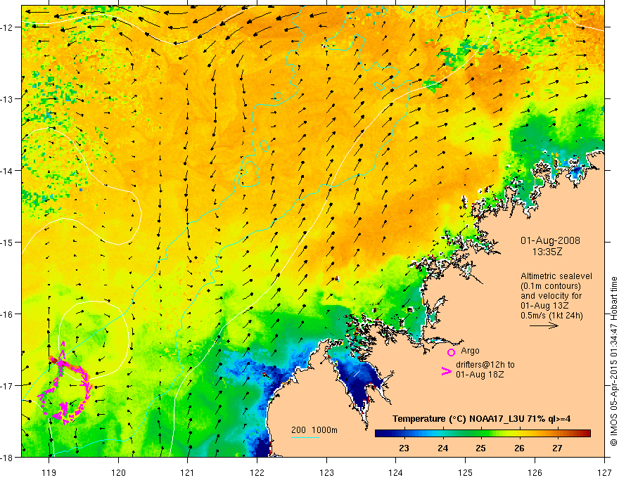Click the "200 1000m" depth contour label
The image size is (619, 478).
pos(314,430)
